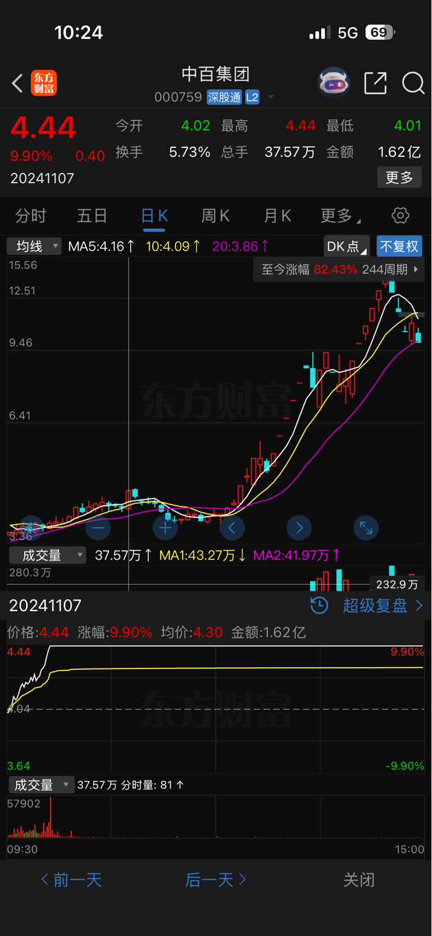Tap the 9.90% change value
This screenshot has height=936, width=432.
click(x=31, y=156)
